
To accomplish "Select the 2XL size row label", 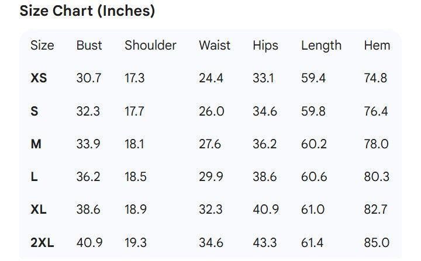I will (x=42, y=243).
